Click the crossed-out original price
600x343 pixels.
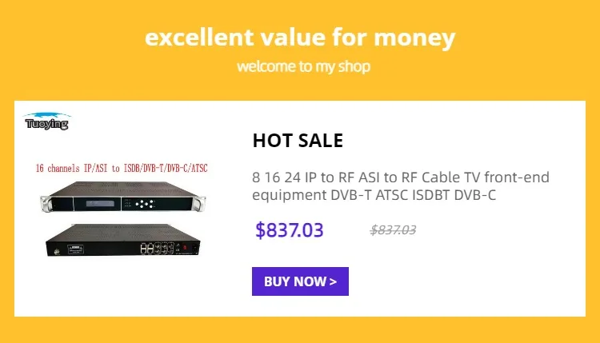[393, 230]
